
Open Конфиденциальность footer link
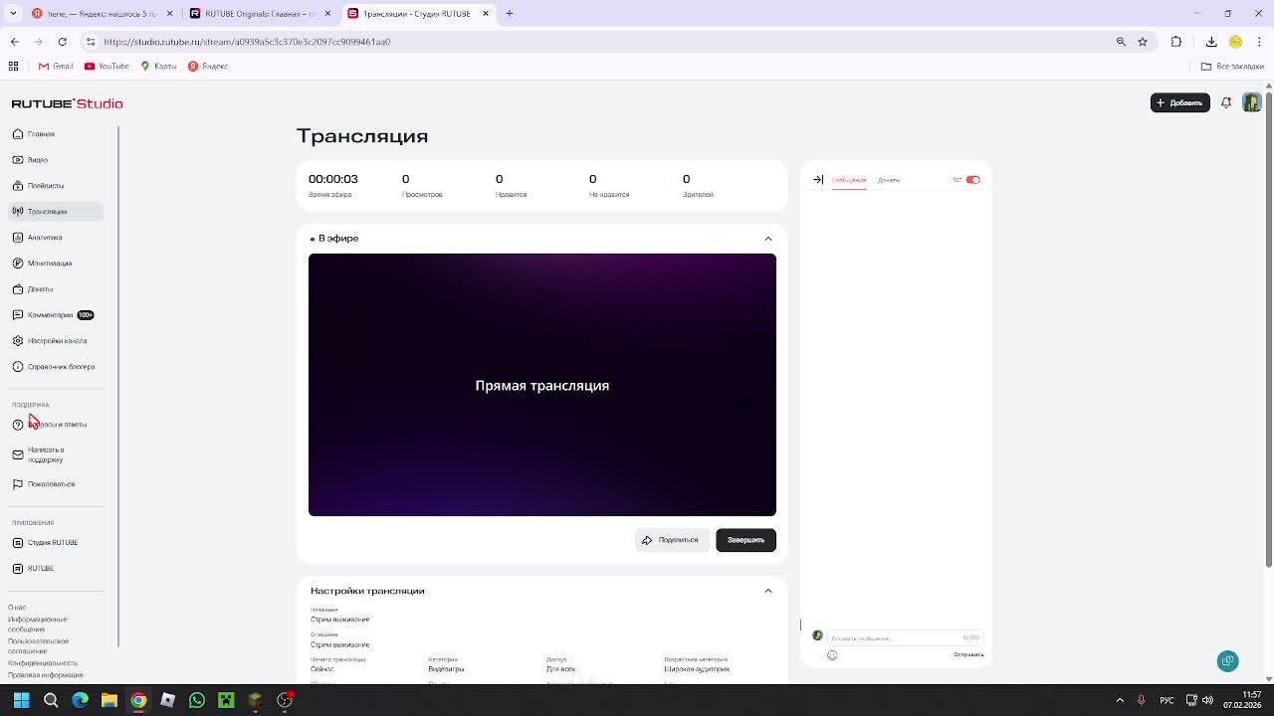[43, 662]
